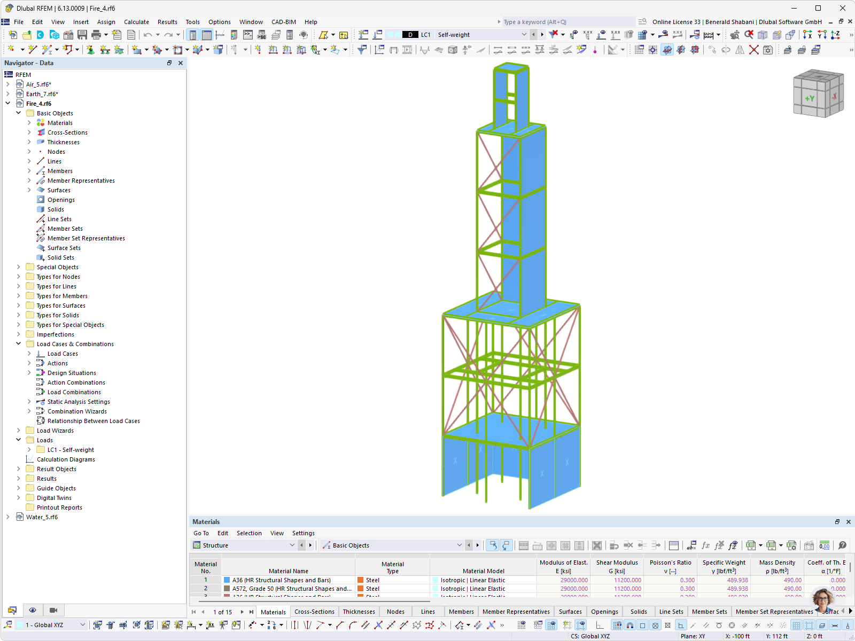Click the New Model toolbar icon
Viewport: 855px width, 641px height.
click(12, 35)
